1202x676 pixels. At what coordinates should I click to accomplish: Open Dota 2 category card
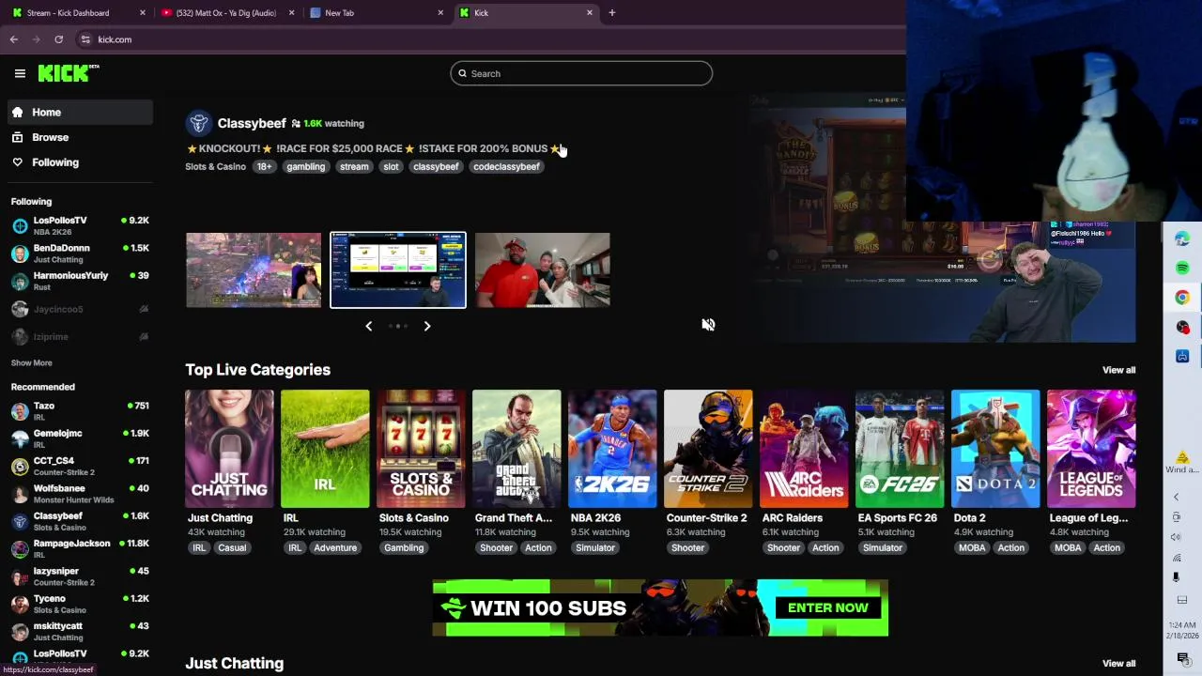[995, 449]
